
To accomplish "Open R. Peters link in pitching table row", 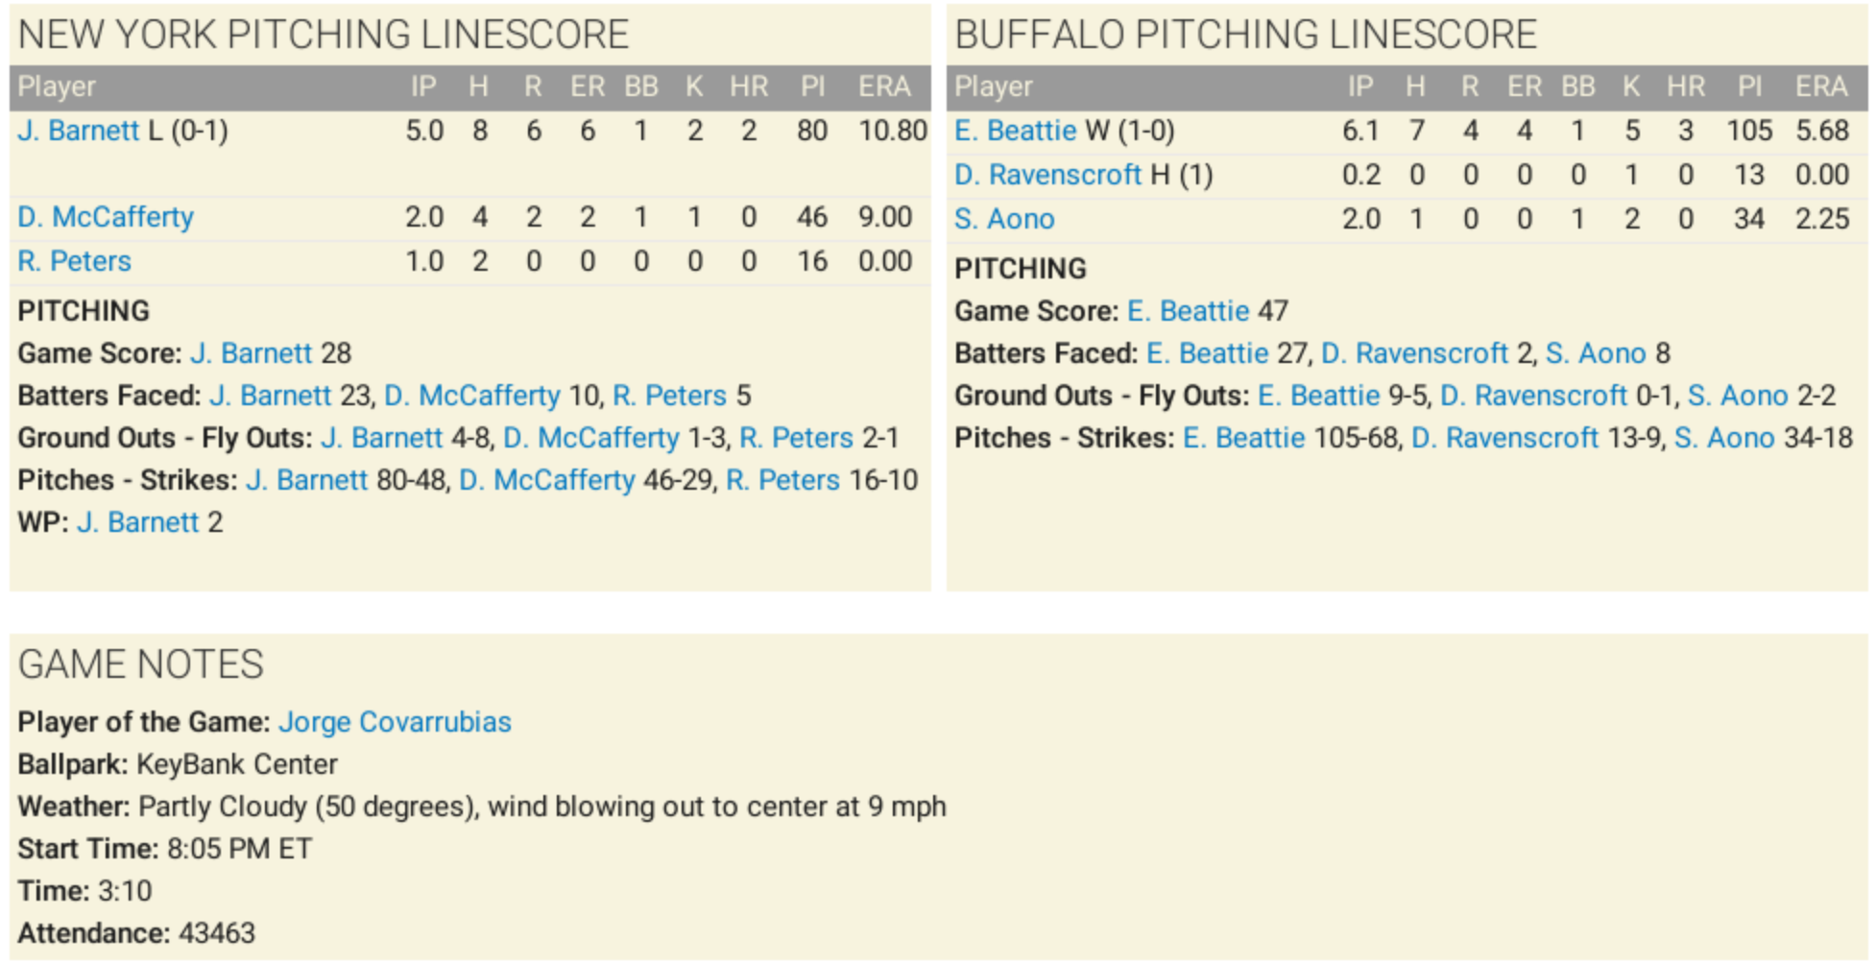I will [74, 261].
